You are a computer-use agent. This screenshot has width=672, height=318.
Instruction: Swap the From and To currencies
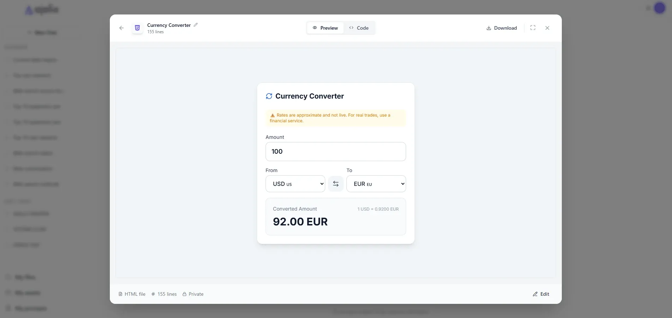coord(335,184)
